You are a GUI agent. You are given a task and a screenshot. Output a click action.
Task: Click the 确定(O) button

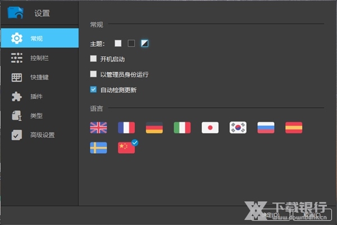pyautogui.click(x=270, y=215)
